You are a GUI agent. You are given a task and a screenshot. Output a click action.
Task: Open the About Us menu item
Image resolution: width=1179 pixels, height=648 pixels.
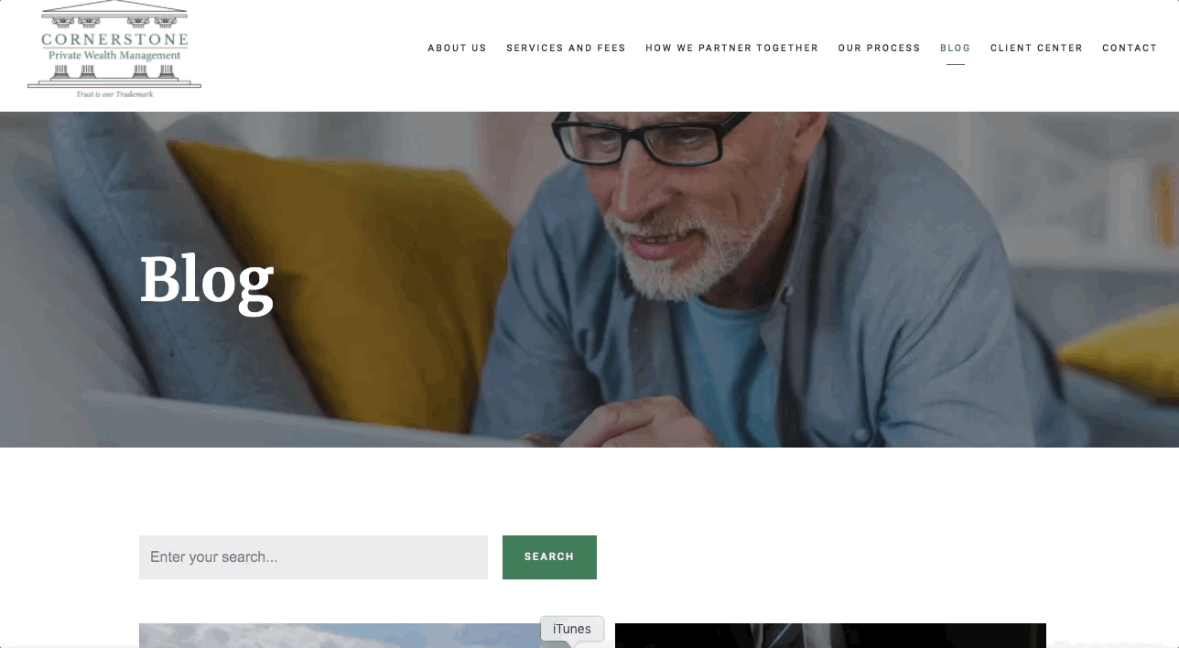point(457,48)
